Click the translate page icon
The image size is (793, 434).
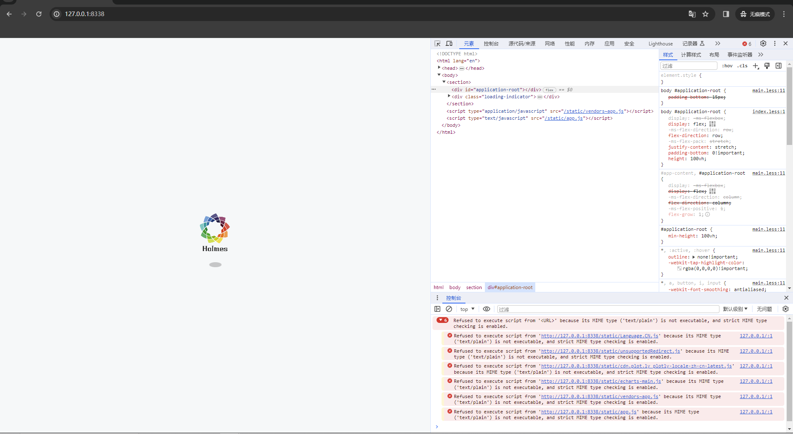pyautogui.click(x=692, y=14)
